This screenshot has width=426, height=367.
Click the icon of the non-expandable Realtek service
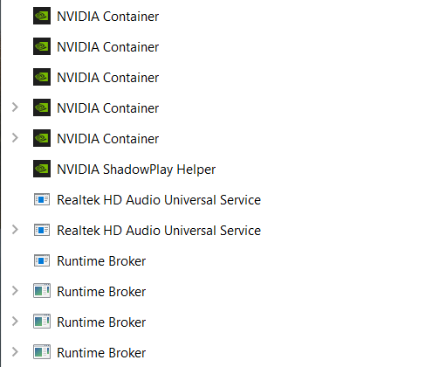[42, 199]
